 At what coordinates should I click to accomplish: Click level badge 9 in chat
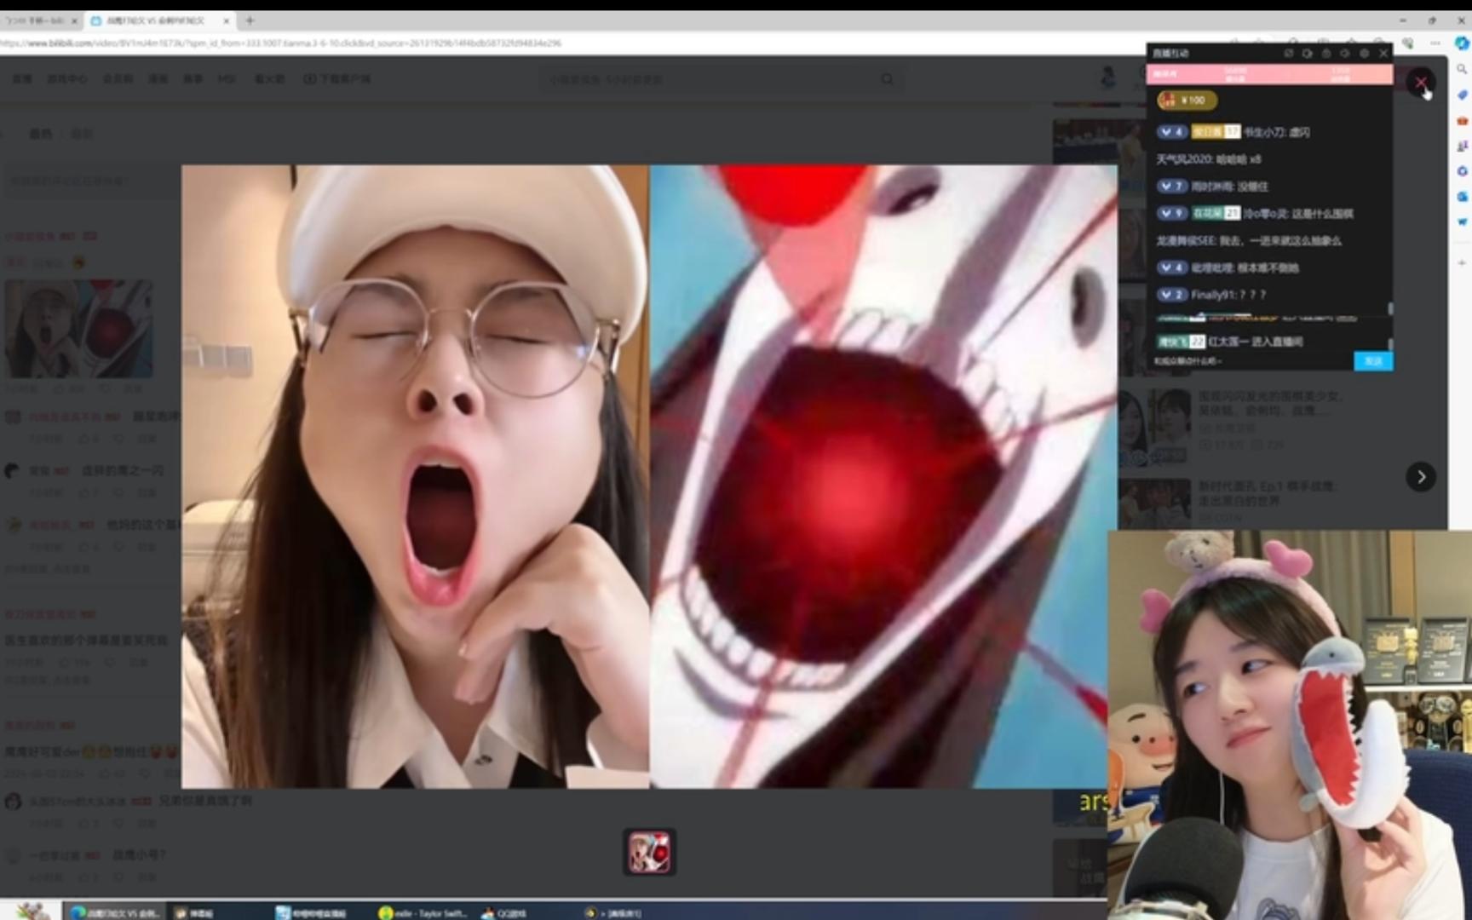[1171, 213]
